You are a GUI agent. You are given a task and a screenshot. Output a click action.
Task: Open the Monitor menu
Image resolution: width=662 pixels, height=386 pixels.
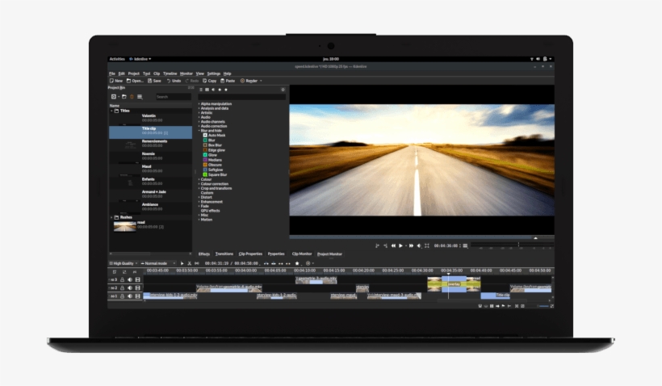(x=186, y=73)
